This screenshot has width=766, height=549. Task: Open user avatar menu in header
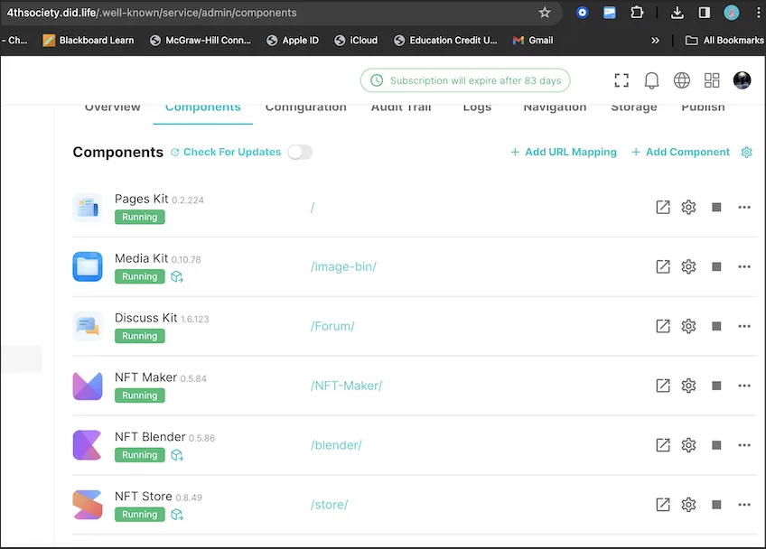point(743,80)
